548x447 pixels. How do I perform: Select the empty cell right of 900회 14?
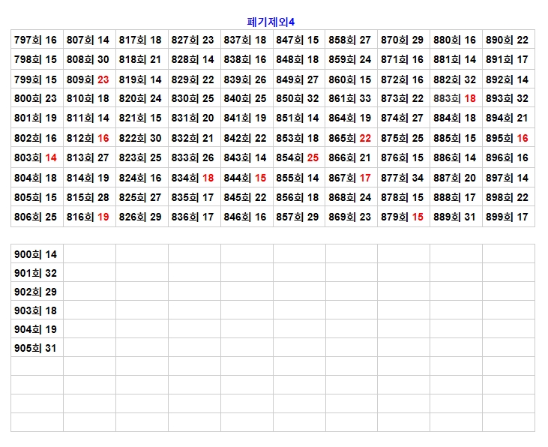(89, 255)
